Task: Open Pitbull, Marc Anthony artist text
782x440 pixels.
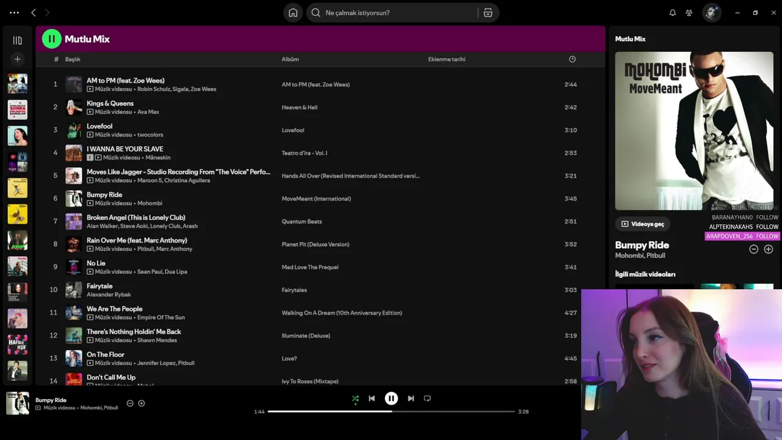Action: [x=164, y=249]
